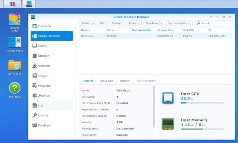This screenshot has width=238, height=143.
Task: Click the Overview sidebar icon
Action: (35, 26)
